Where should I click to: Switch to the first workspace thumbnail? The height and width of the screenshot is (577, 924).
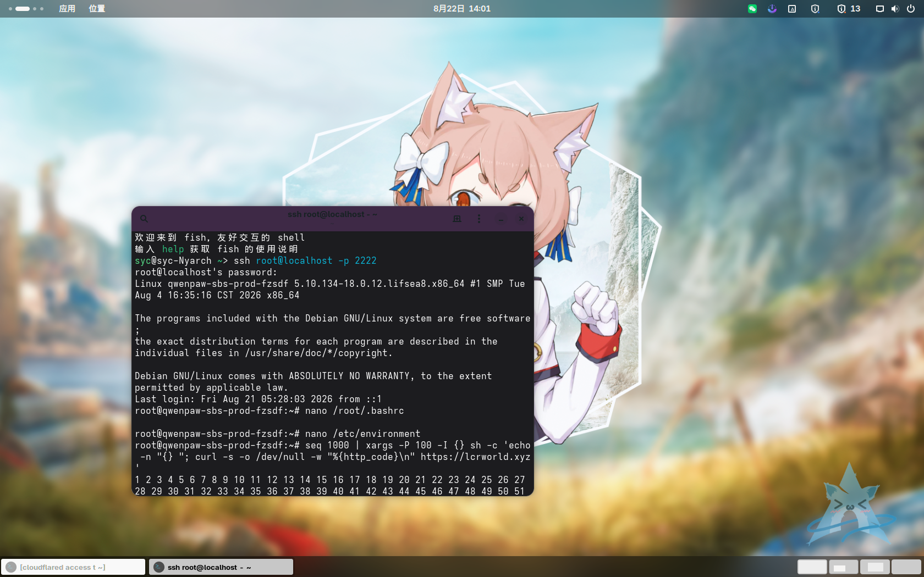click(x=812, y=567)
